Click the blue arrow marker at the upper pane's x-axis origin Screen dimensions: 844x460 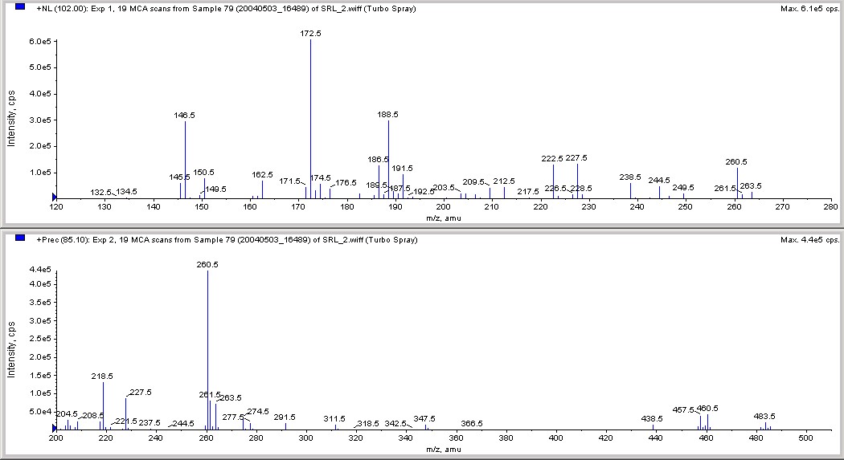[x=54, y=197]
